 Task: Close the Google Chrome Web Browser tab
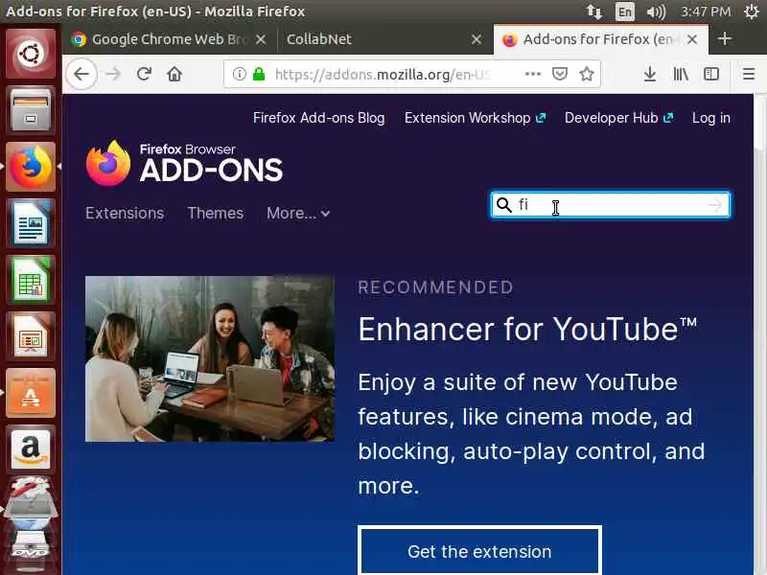click(x=261, y=39)
